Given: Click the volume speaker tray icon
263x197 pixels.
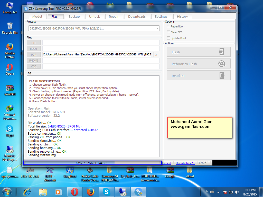Looking at the screenshot, I should coord(237,192).
